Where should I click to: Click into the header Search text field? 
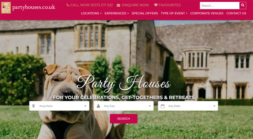pyautogui.click(x=219, y=5)
